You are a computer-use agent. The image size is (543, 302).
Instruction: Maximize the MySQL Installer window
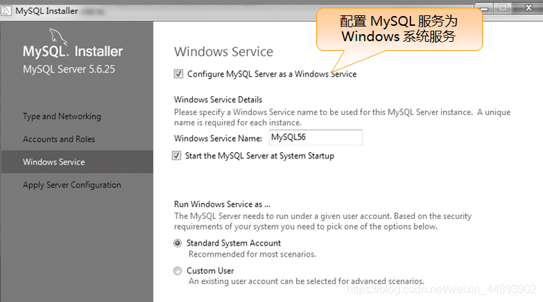[x=503, y=8]
